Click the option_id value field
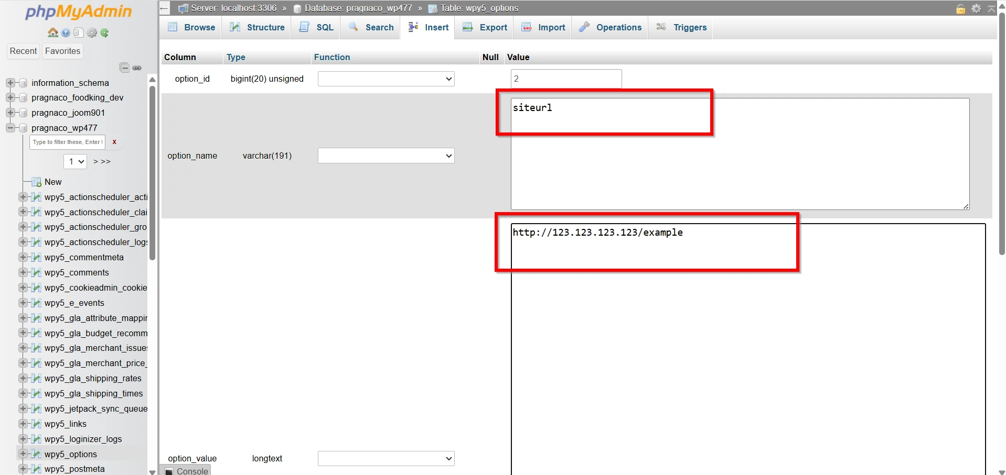 566,79
